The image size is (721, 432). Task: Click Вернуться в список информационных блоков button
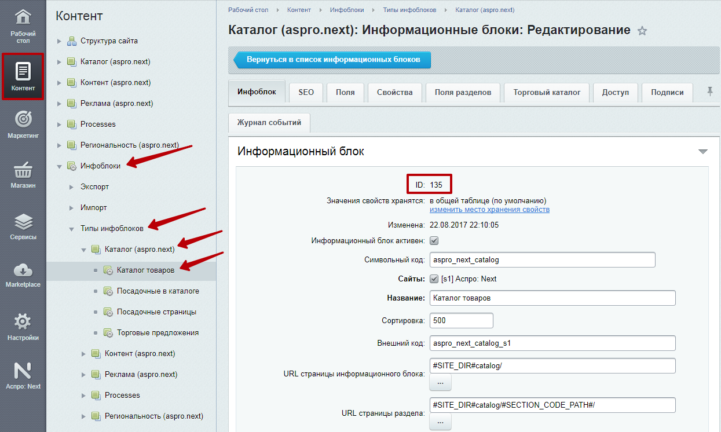click(332, 60)
